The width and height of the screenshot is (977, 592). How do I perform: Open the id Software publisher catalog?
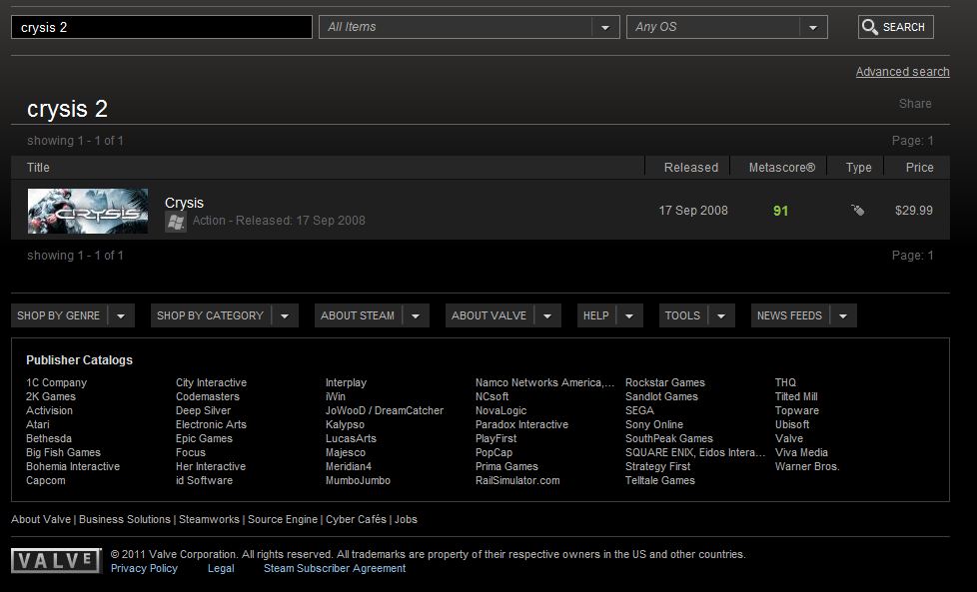point(205,480)
